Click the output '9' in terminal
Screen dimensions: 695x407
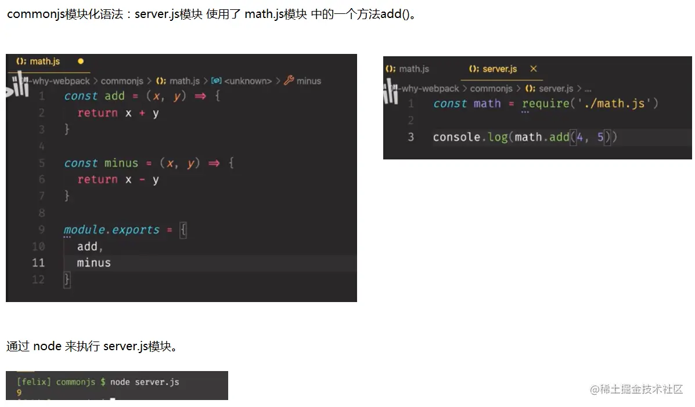pos(19,393)
